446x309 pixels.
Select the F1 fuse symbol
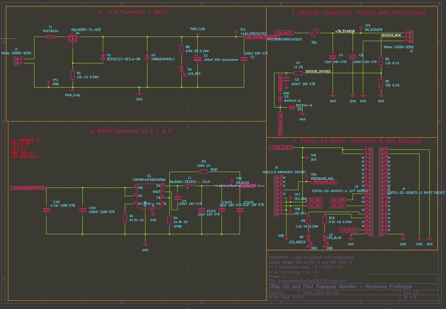(50, 37)
